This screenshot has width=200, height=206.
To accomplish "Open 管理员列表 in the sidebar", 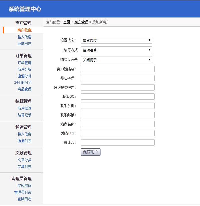I will [x=23, y=192].
